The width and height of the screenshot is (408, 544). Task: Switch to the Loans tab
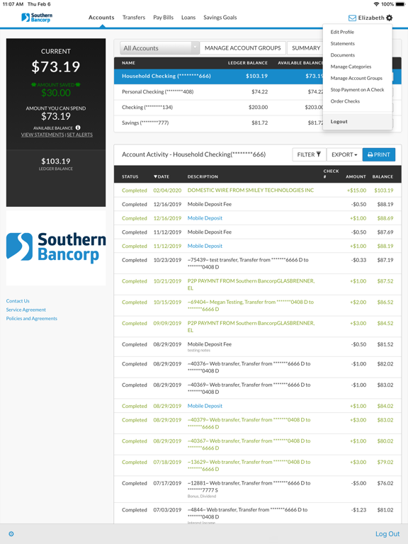coord(188,17)
